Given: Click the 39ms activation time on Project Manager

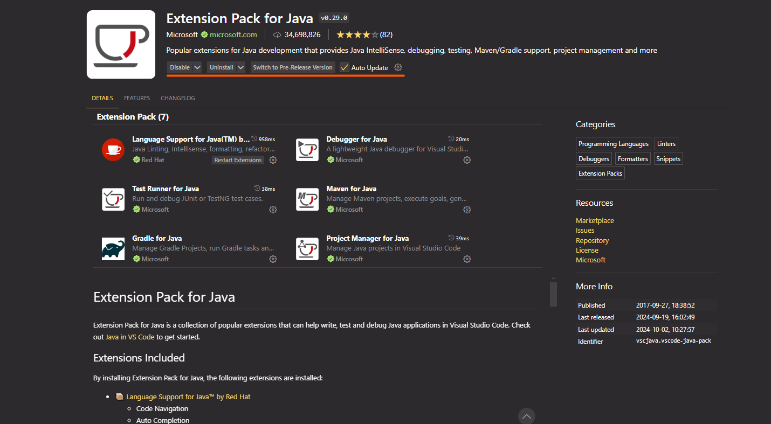Looking at the screenshot, I should pyautogui.click(x=459, y=238).
